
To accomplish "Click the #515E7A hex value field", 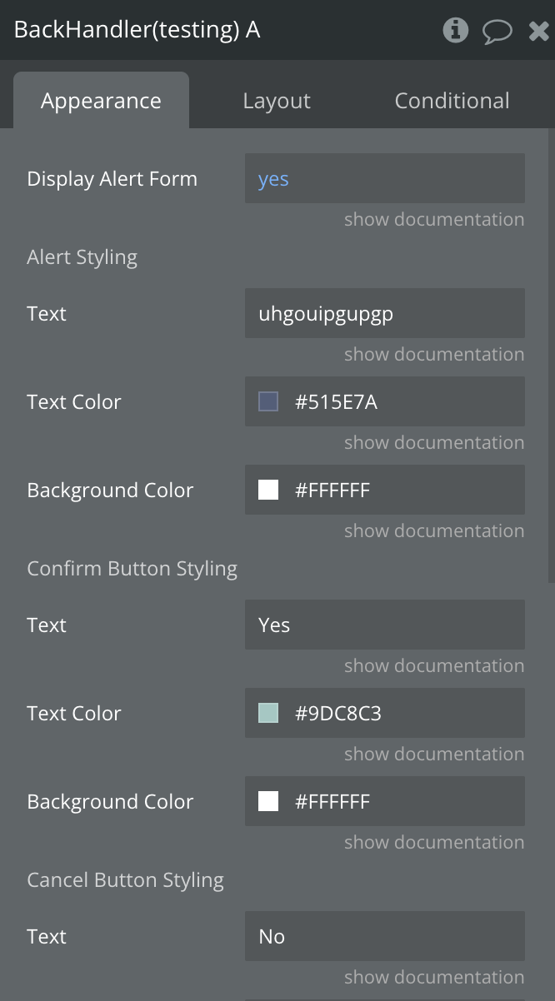I will (337, 402).
